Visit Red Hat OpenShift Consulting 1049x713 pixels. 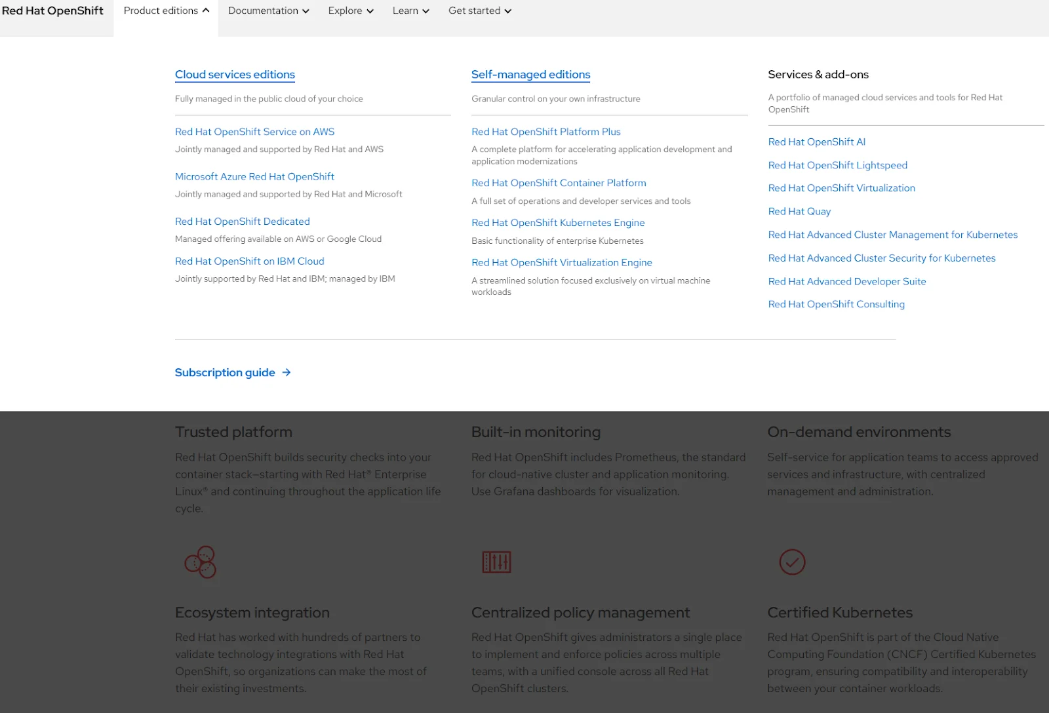pyautogui.click(x=836, y=305)
